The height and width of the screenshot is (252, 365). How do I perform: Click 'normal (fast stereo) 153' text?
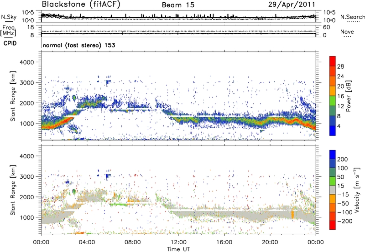79,45
